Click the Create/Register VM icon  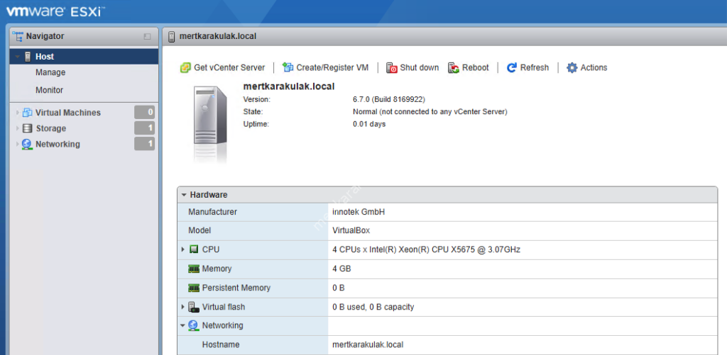(288, 68)
